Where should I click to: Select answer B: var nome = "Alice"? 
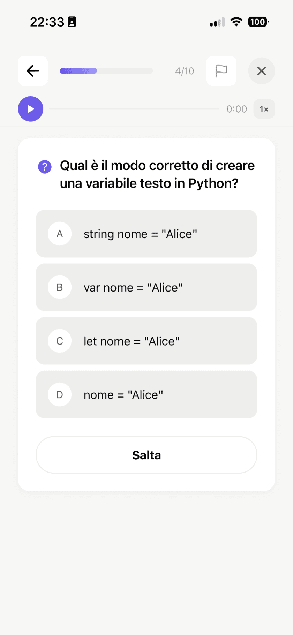[146, 287]
